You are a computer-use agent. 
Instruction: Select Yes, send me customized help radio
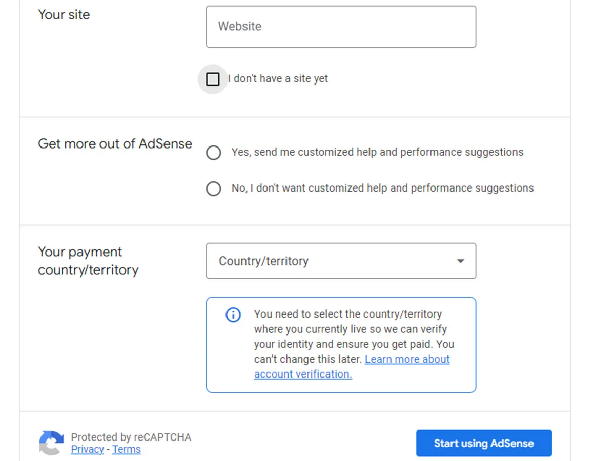point(214,153)
